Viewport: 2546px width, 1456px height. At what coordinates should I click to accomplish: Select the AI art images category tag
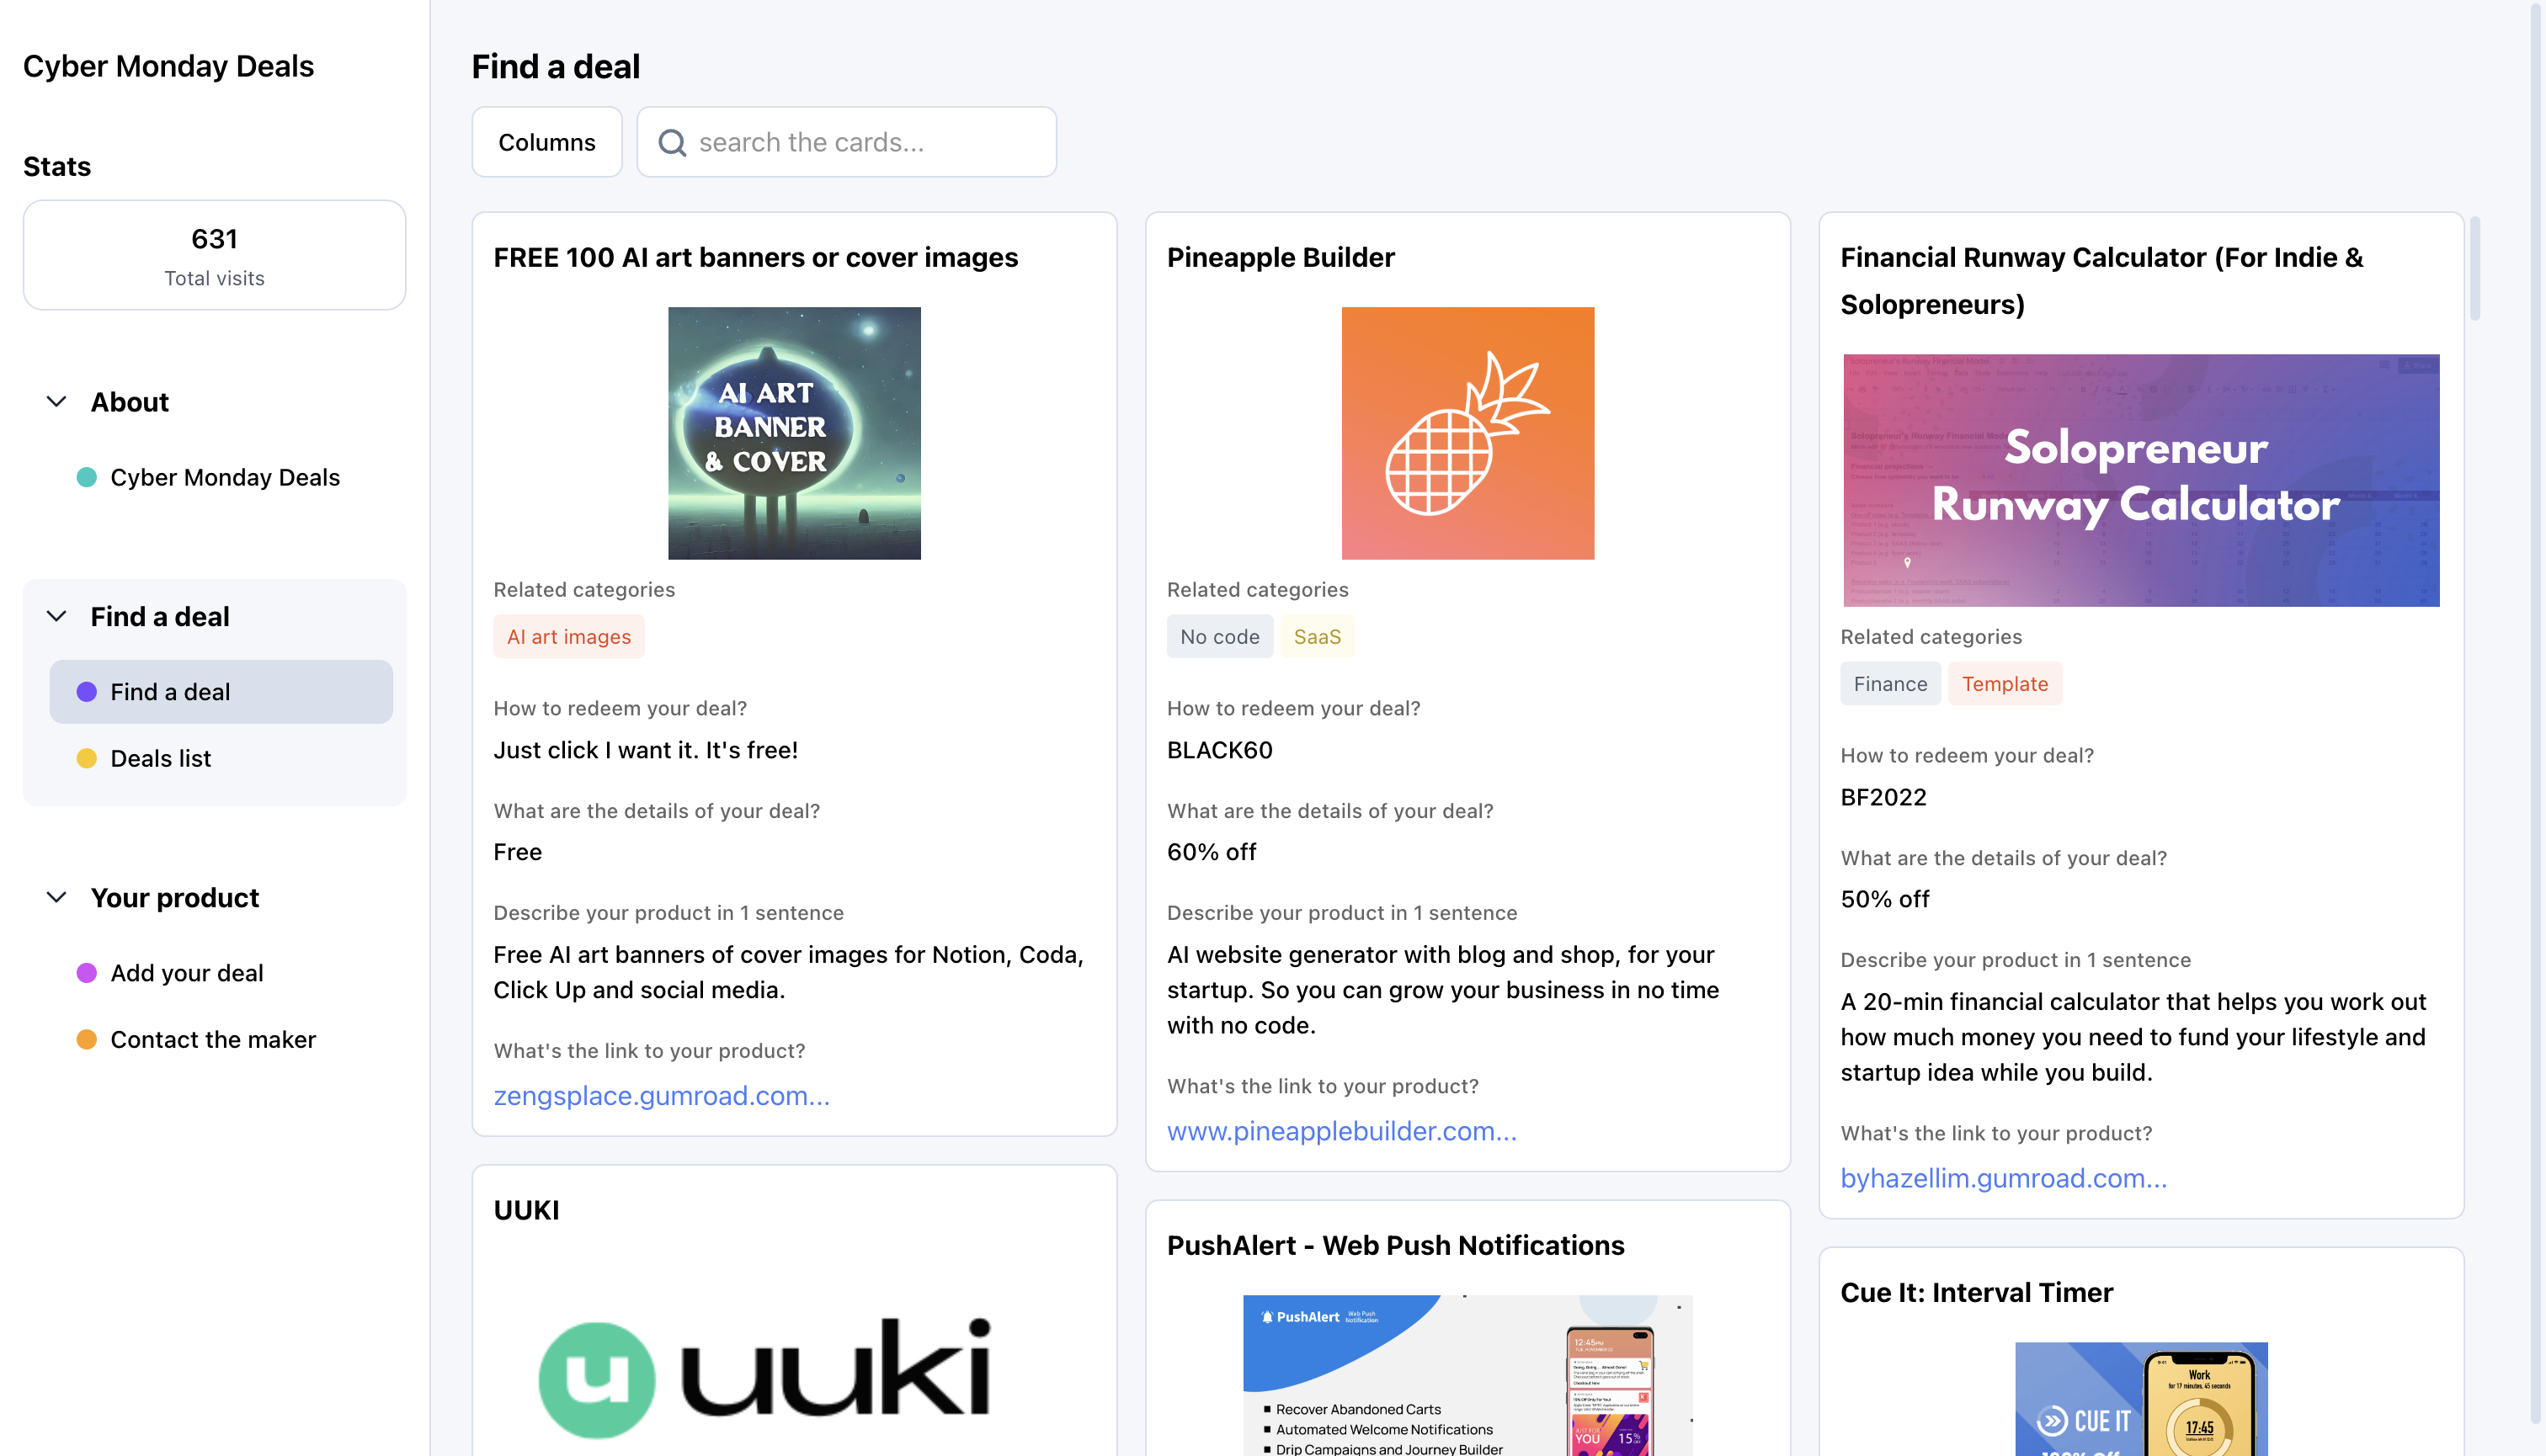point(569,637)
